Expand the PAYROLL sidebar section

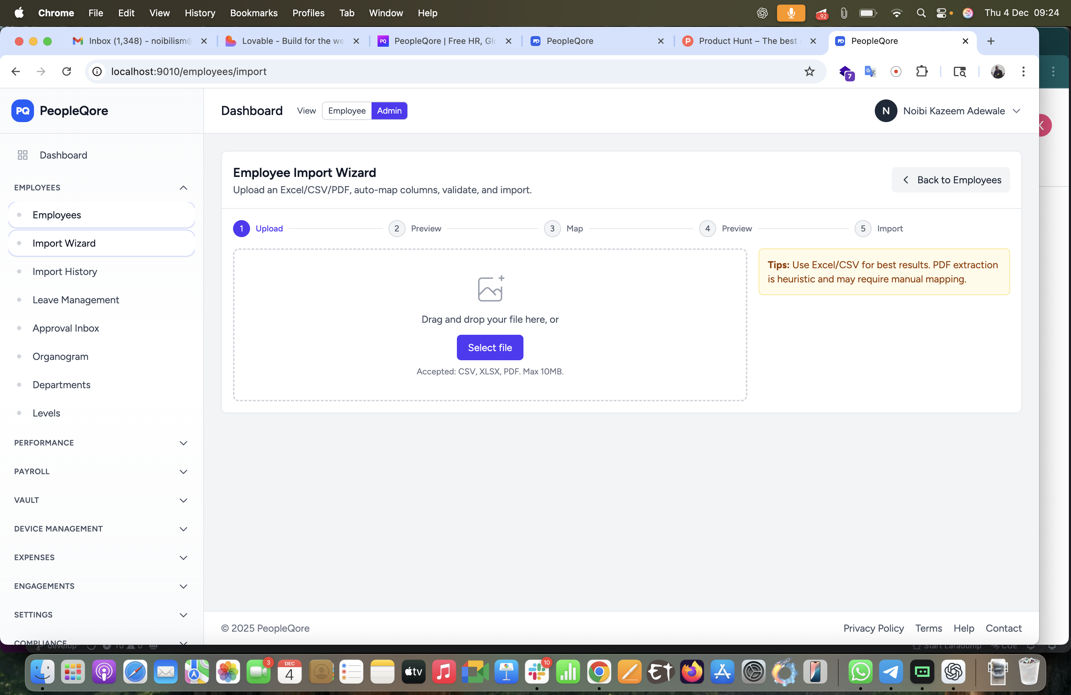pyautogui.click(x=183, y=472)
